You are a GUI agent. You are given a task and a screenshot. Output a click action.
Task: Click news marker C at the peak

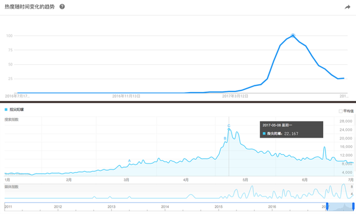pyautogui.click(x=229, y=126)
